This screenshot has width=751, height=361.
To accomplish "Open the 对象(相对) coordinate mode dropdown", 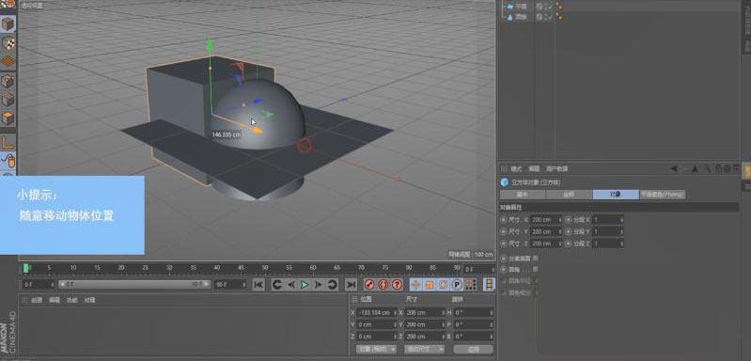I will point(377,349).
